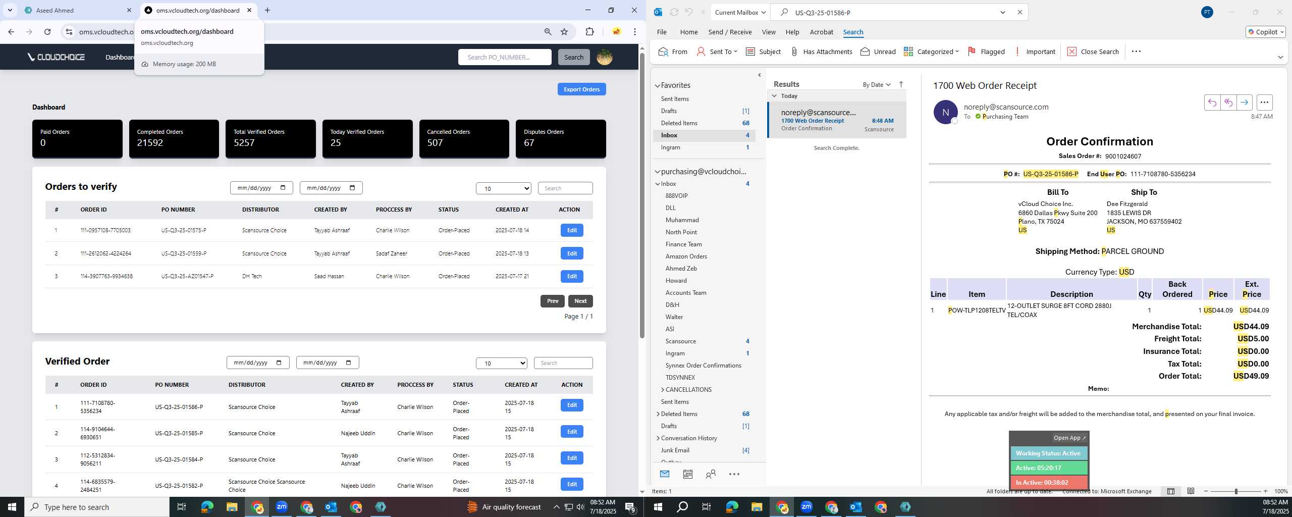Image resolution: width=1292 pixels, height=517 pixels.
Task: Click Close Search in Outlook ribbon
Action: (1093, 51)
